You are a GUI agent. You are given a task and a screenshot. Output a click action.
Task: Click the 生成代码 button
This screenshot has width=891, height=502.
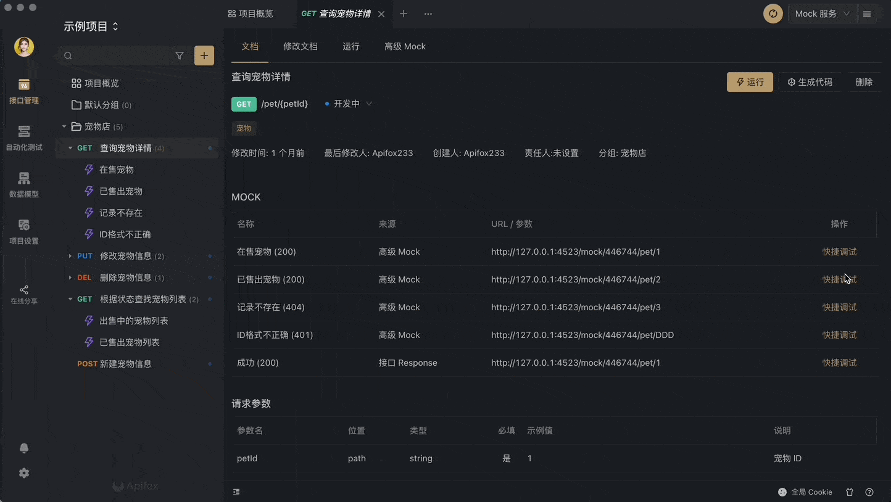(x=810, y=81)
